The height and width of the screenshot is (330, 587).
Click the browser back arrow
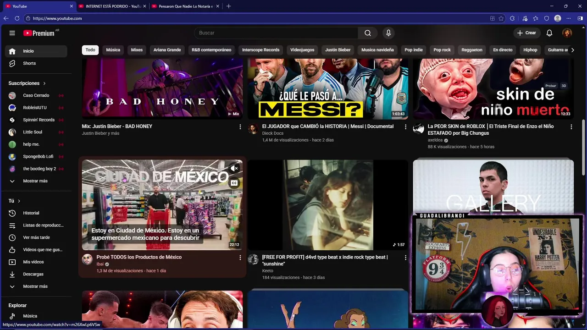coord(6,18)
